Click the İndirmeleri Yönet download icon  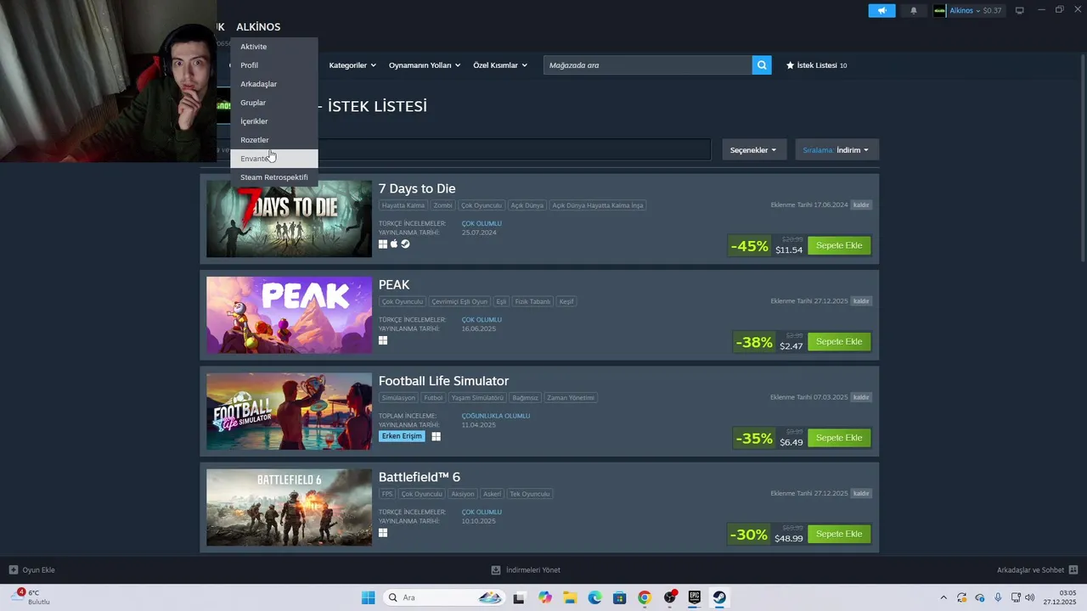[x=496, y=570]
